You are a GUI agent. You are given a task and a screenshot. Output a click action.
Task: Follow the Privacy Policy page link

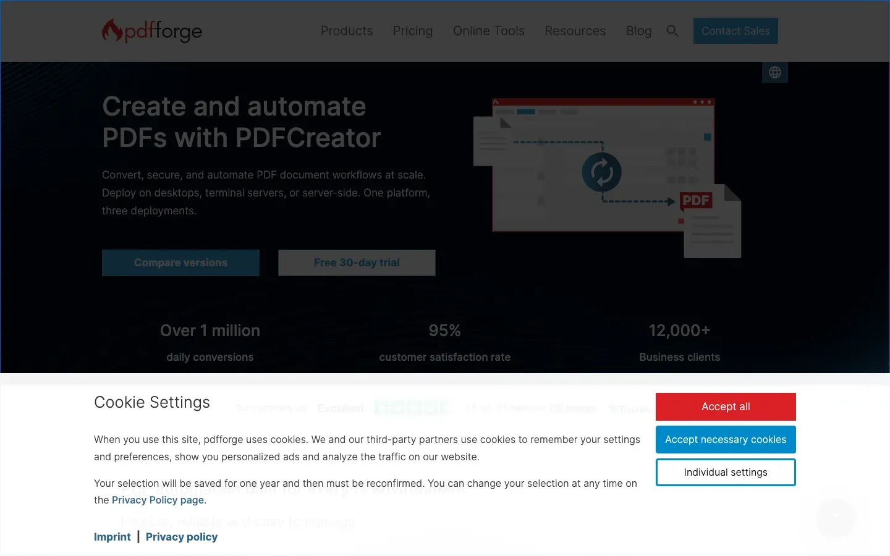(x=158, y=500)
